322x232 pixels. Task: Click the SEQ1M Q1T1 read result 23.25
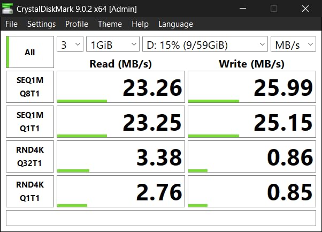pyautogui.click(x=121, y=122)
